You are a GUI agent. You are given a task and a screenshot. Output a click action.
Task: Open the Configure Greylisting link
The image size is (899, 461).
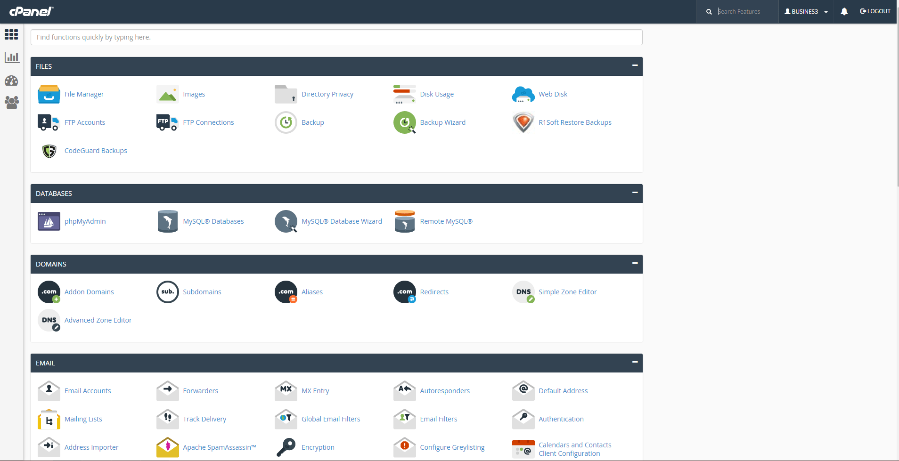pos(452,447)
